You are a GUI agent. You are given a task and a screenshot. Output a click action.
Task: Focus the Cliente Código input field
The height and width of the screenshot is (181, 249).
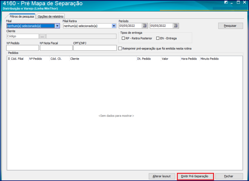point(23,36)
